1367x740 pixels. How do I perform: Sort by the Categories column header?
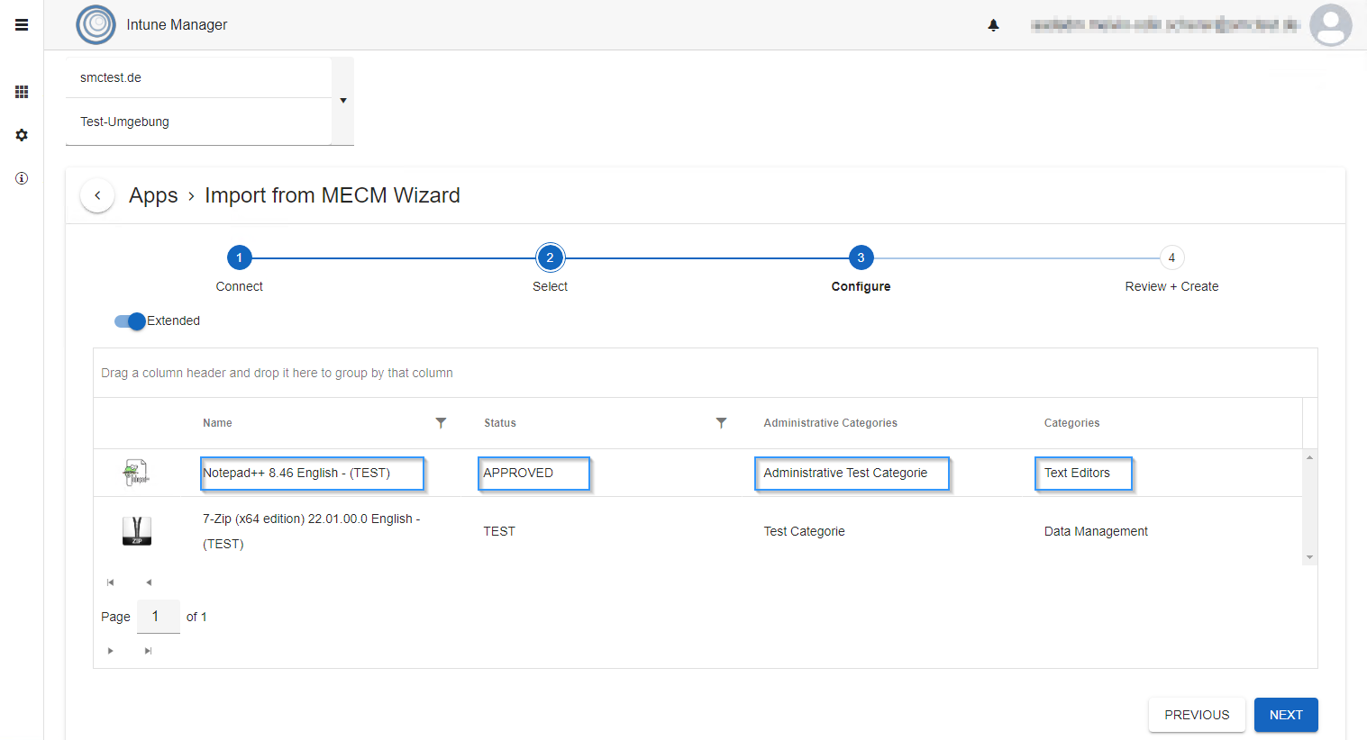1071,423
